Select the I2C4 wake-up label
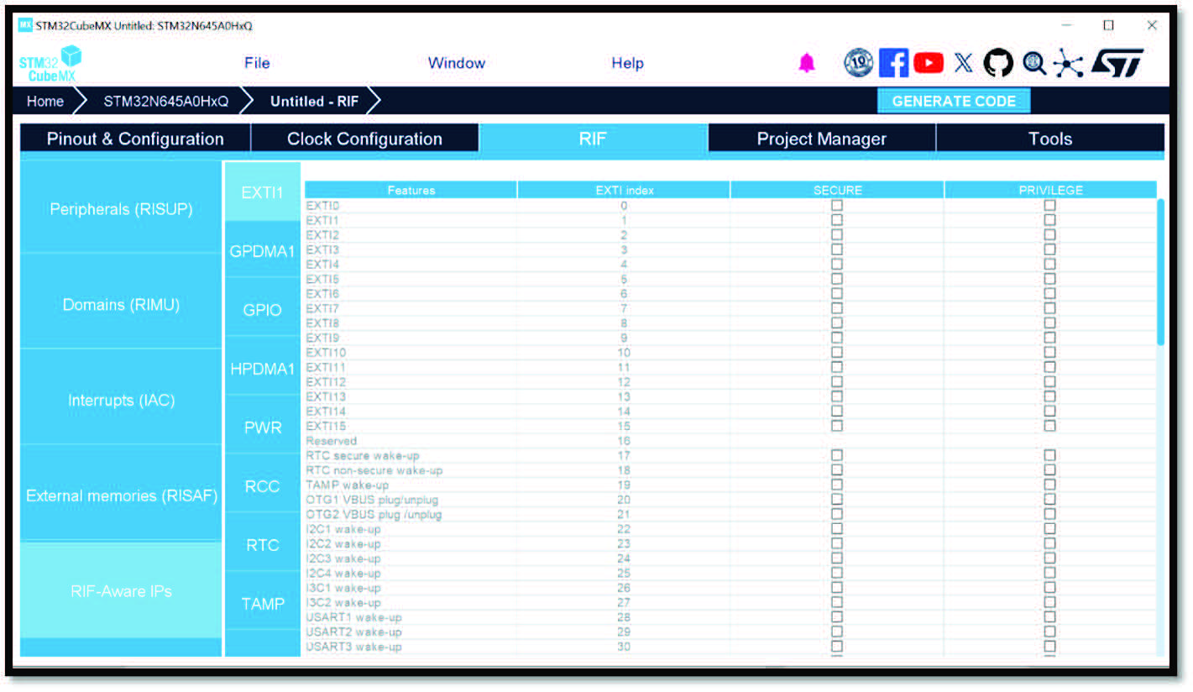This screenshot has width=1193, height=692. [x=343, y=573]
